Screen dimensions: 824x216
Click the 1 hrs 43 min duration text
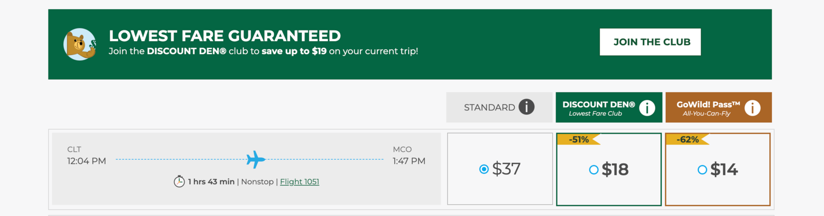pos(211,182)
